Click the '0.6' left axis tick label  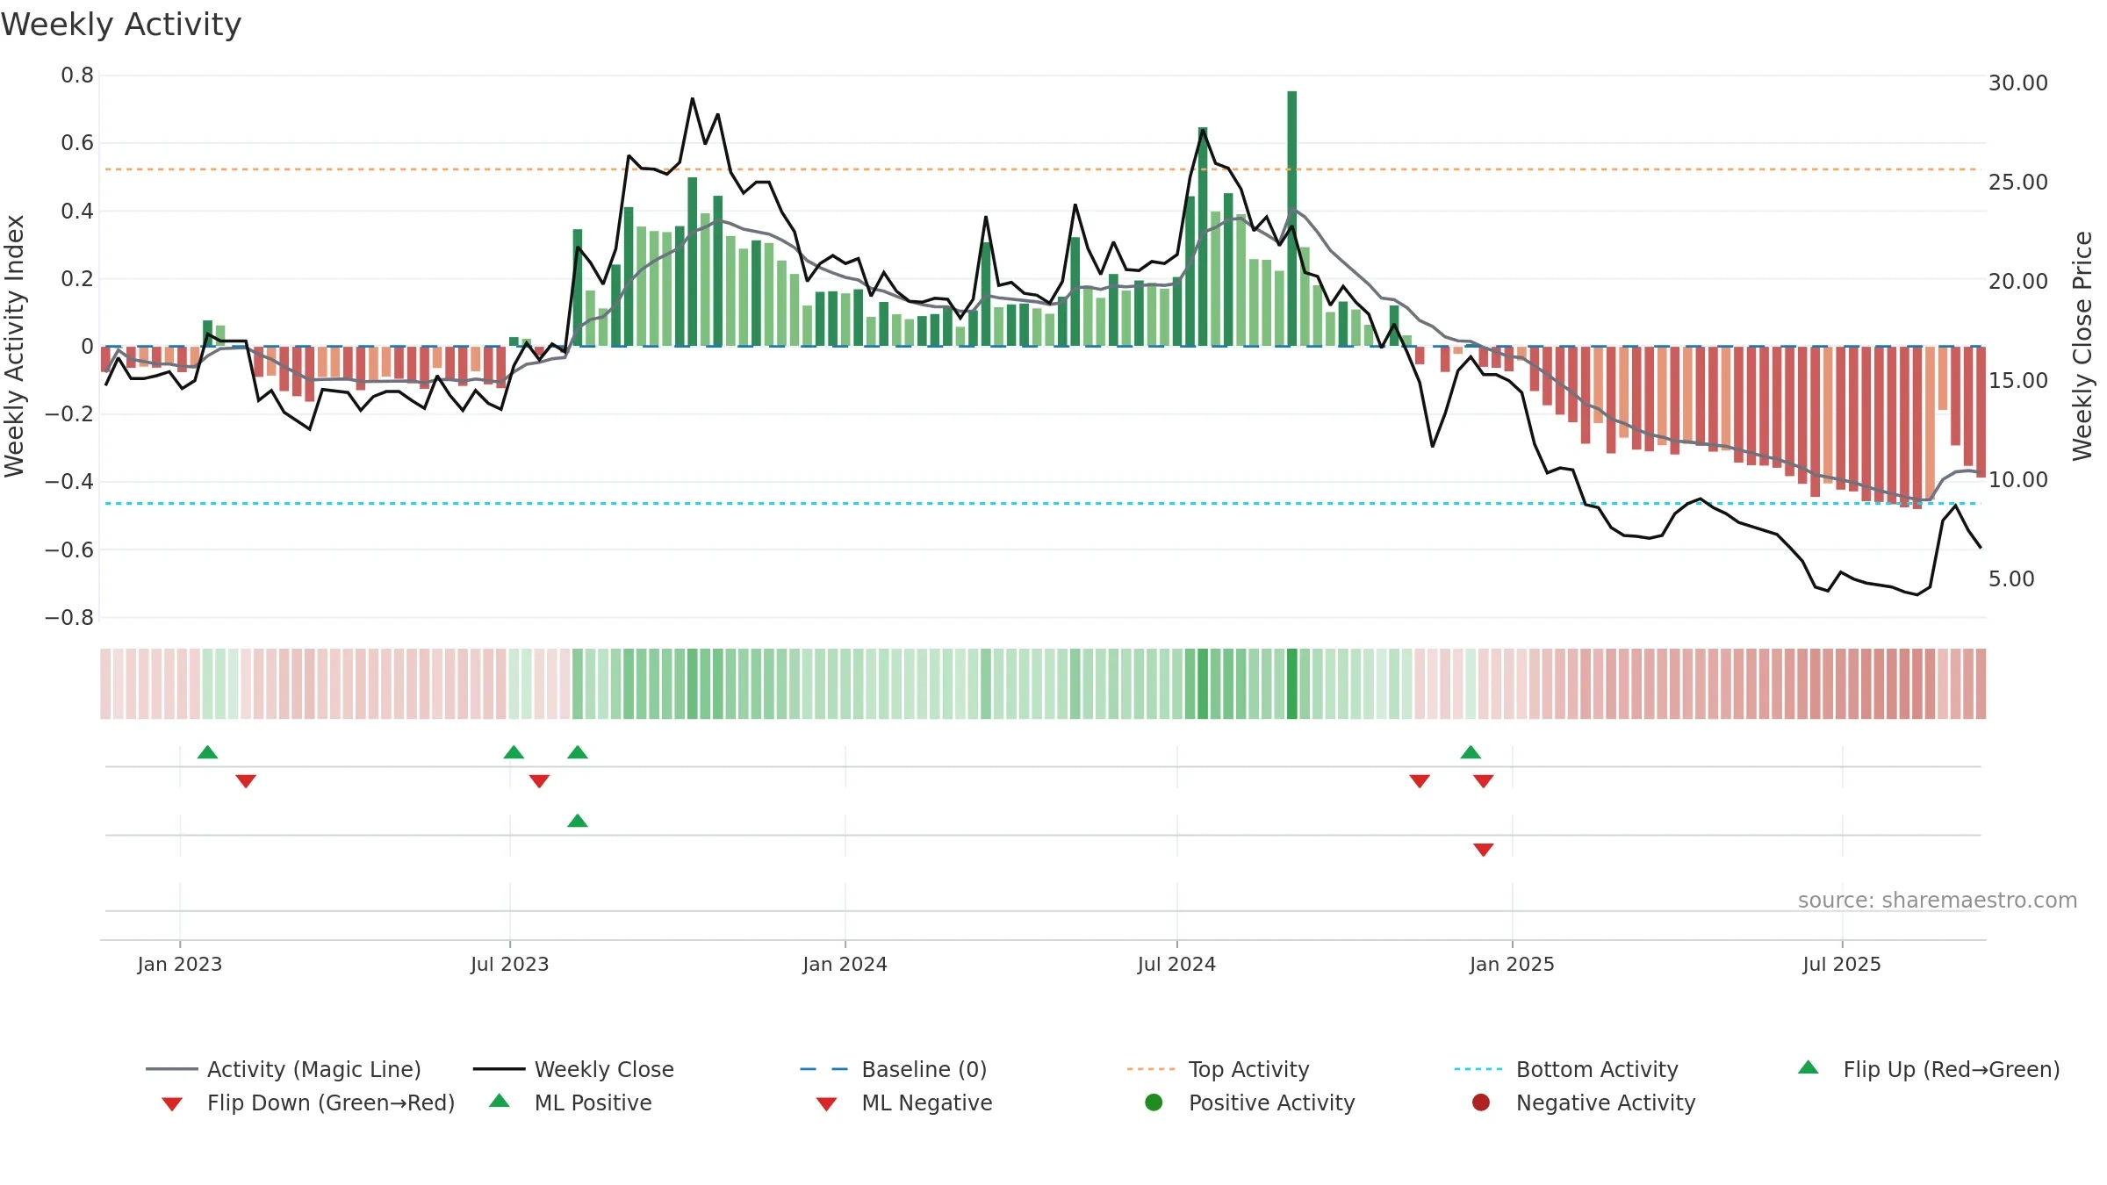point(77,143)
